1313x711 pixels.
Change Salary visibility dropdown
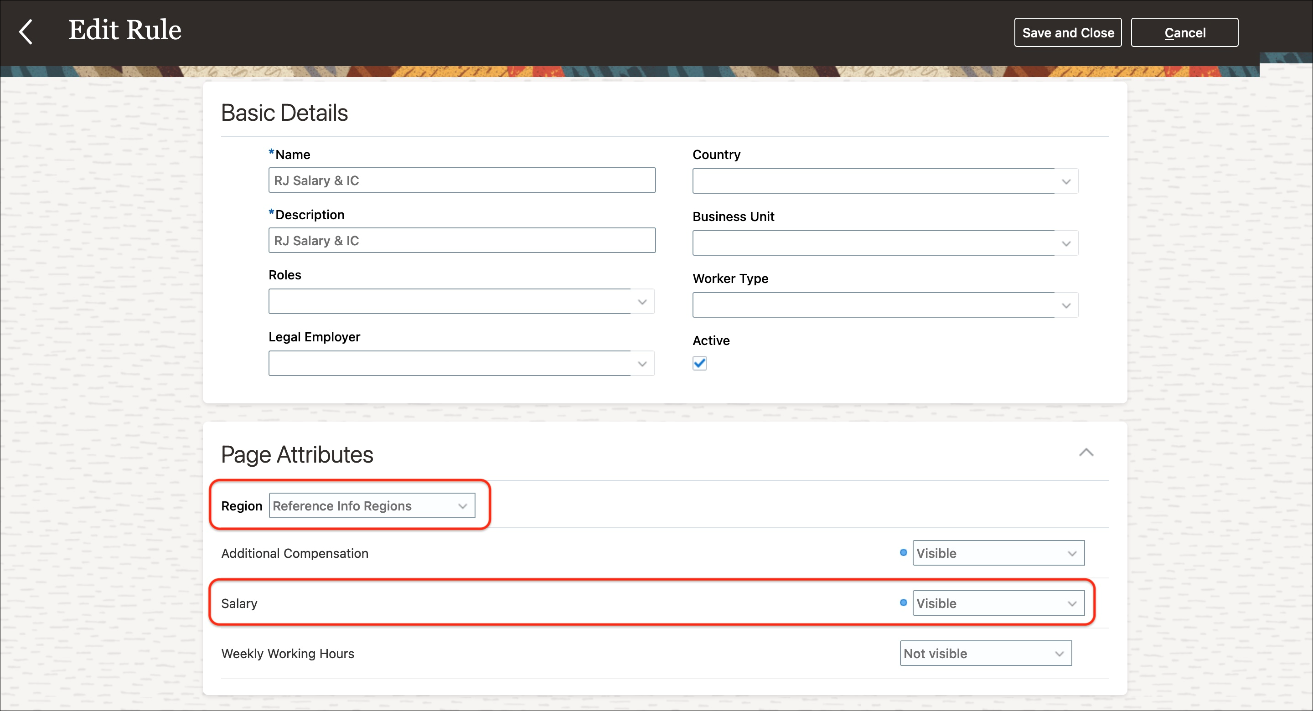pyautogui.click(x=998, y=603)
